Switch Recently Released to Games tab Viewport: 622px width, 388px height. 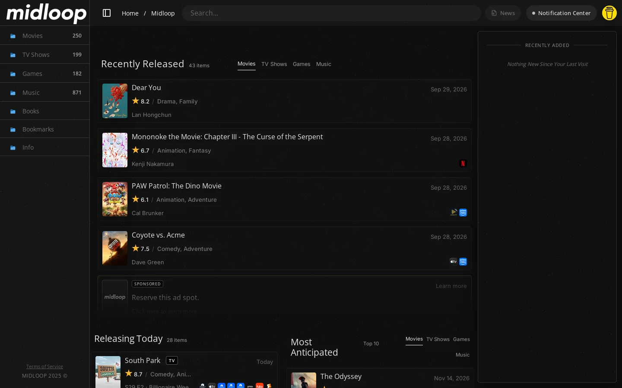click(301, 64)
